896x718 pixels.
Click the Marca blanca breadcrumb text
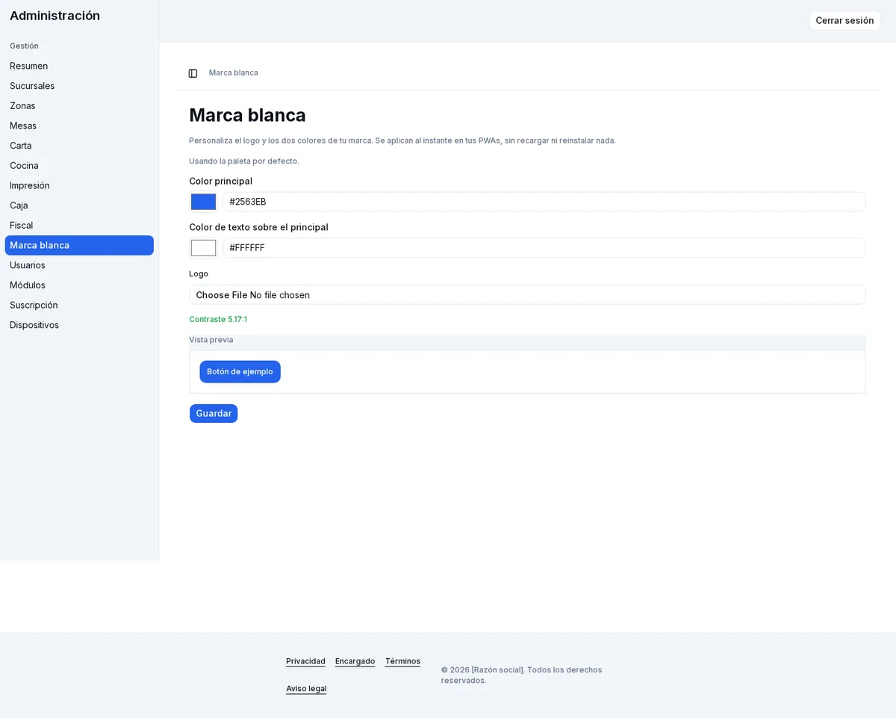pos(234,73)
